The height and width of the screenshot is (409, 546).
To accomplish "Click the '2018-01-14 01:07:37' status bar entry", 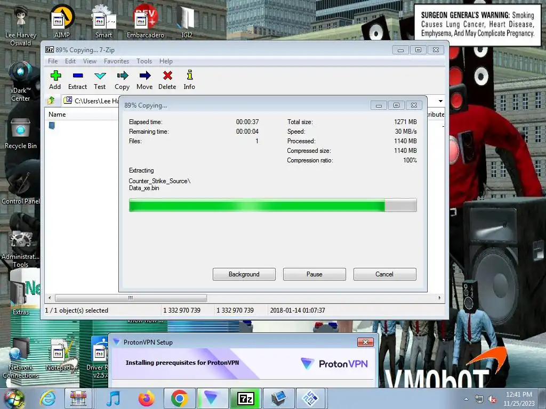I will pos(298,310).
